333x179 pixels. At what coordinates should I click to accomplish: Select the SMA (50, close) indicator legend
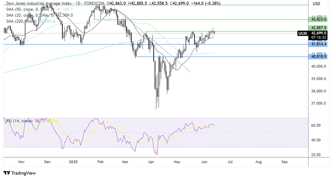tap(40, 9)
